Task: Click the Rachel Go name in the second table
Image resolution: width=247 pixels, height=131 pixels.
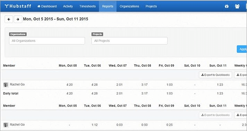Action: [x=17, y=124]
